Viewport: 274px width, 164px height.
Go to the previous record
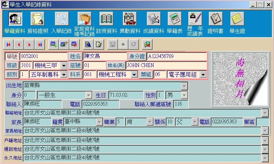coord(19,44)
